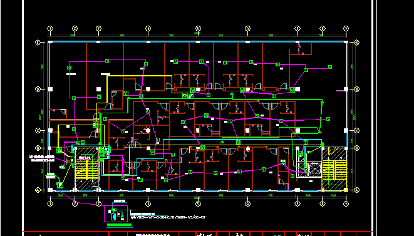
Task: Select grid bubble 6 below the floor plan
Action: [148, 203]
